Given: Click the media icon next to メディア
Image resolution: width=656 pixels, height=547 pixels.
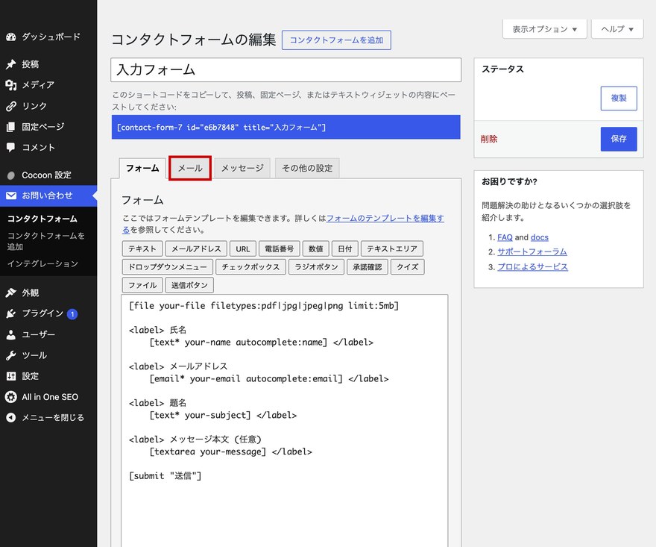Looking at the screenshot, I should [11, 85].
